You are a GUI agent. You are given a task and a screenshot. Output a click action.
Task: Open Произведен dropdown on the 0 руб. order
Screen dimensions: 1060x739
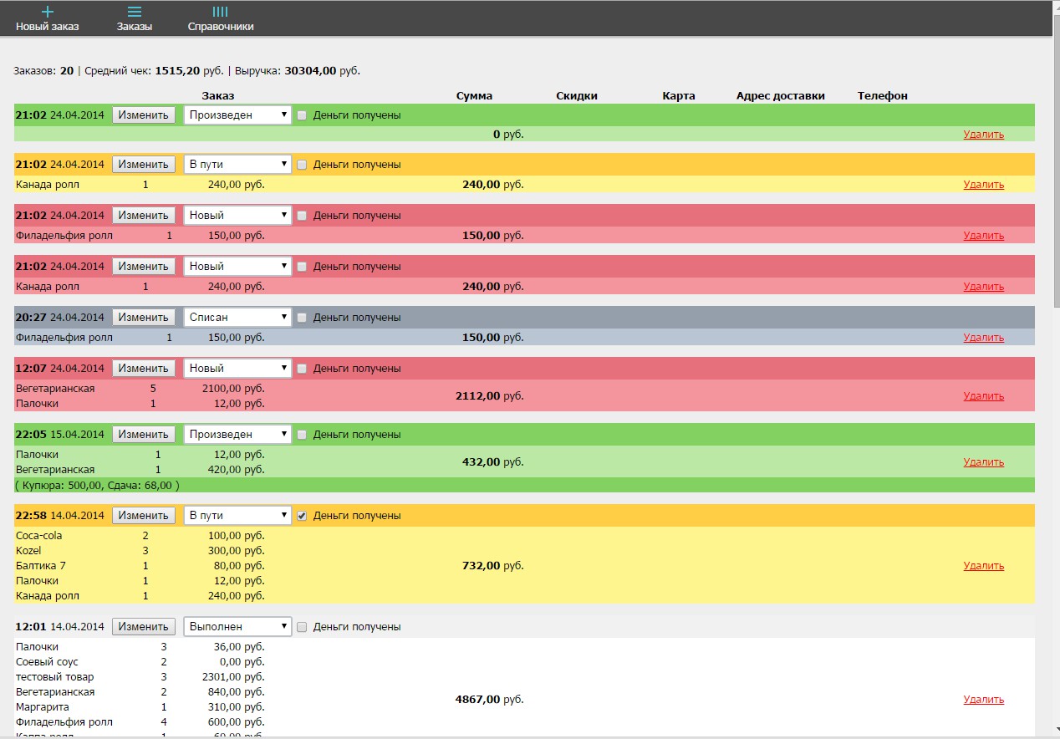[237, 115]
